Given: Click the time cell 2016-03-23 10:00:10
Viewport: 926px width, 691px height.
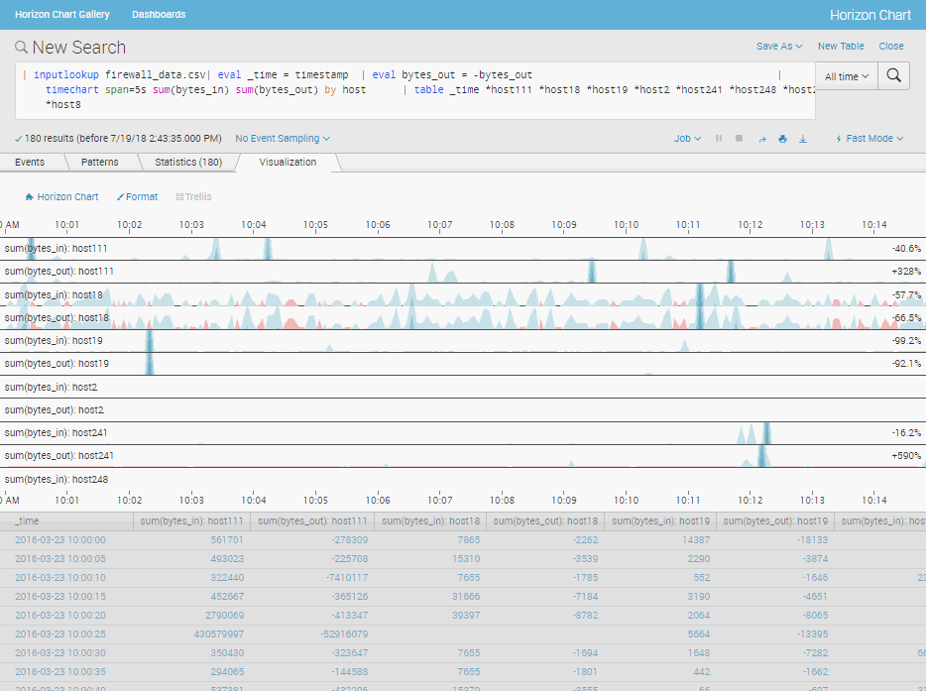Looking at the screenshot, I should point(60,578).
